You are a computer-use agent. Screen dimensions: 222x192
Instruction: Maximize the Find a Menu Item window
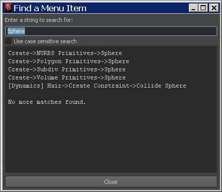203,8
